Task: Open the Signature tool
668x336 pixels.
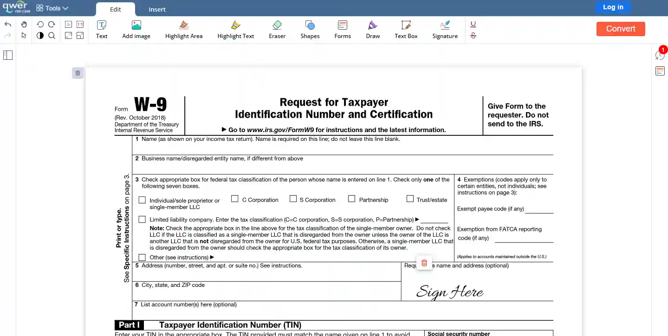Action: click(x=445, y=30)
